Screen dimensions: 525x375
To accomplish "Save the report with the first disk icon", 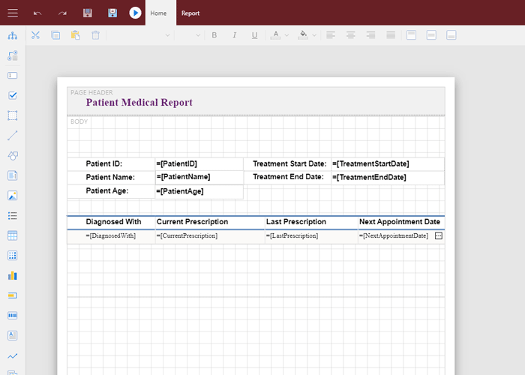I will click(x=88, y=13).
